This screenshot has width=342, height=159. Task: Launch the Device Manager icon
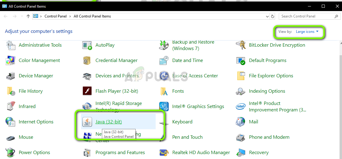point(11,76)
